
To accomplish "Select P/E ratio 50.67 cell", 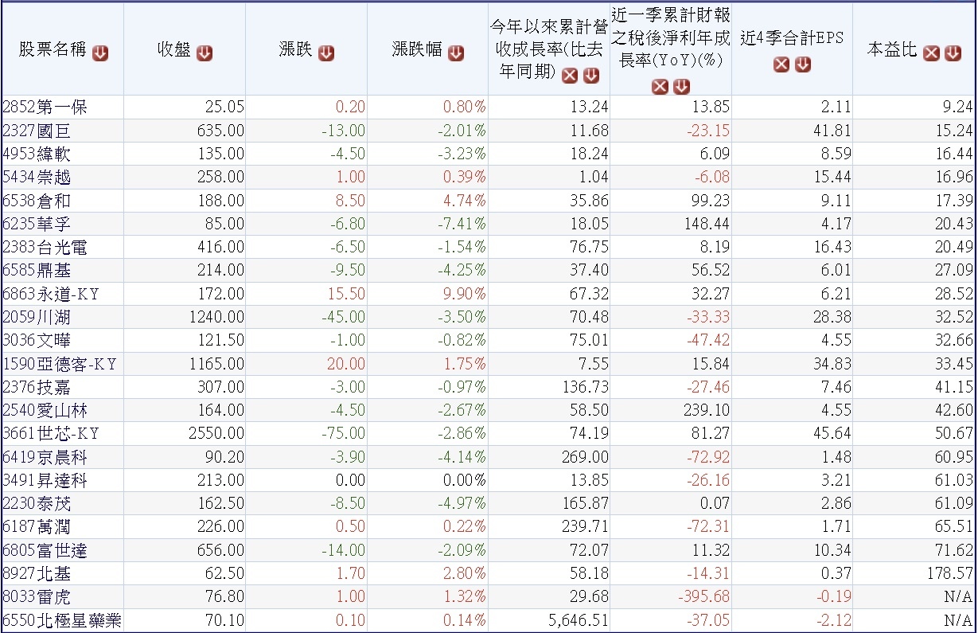I will [x=914, y=434].
